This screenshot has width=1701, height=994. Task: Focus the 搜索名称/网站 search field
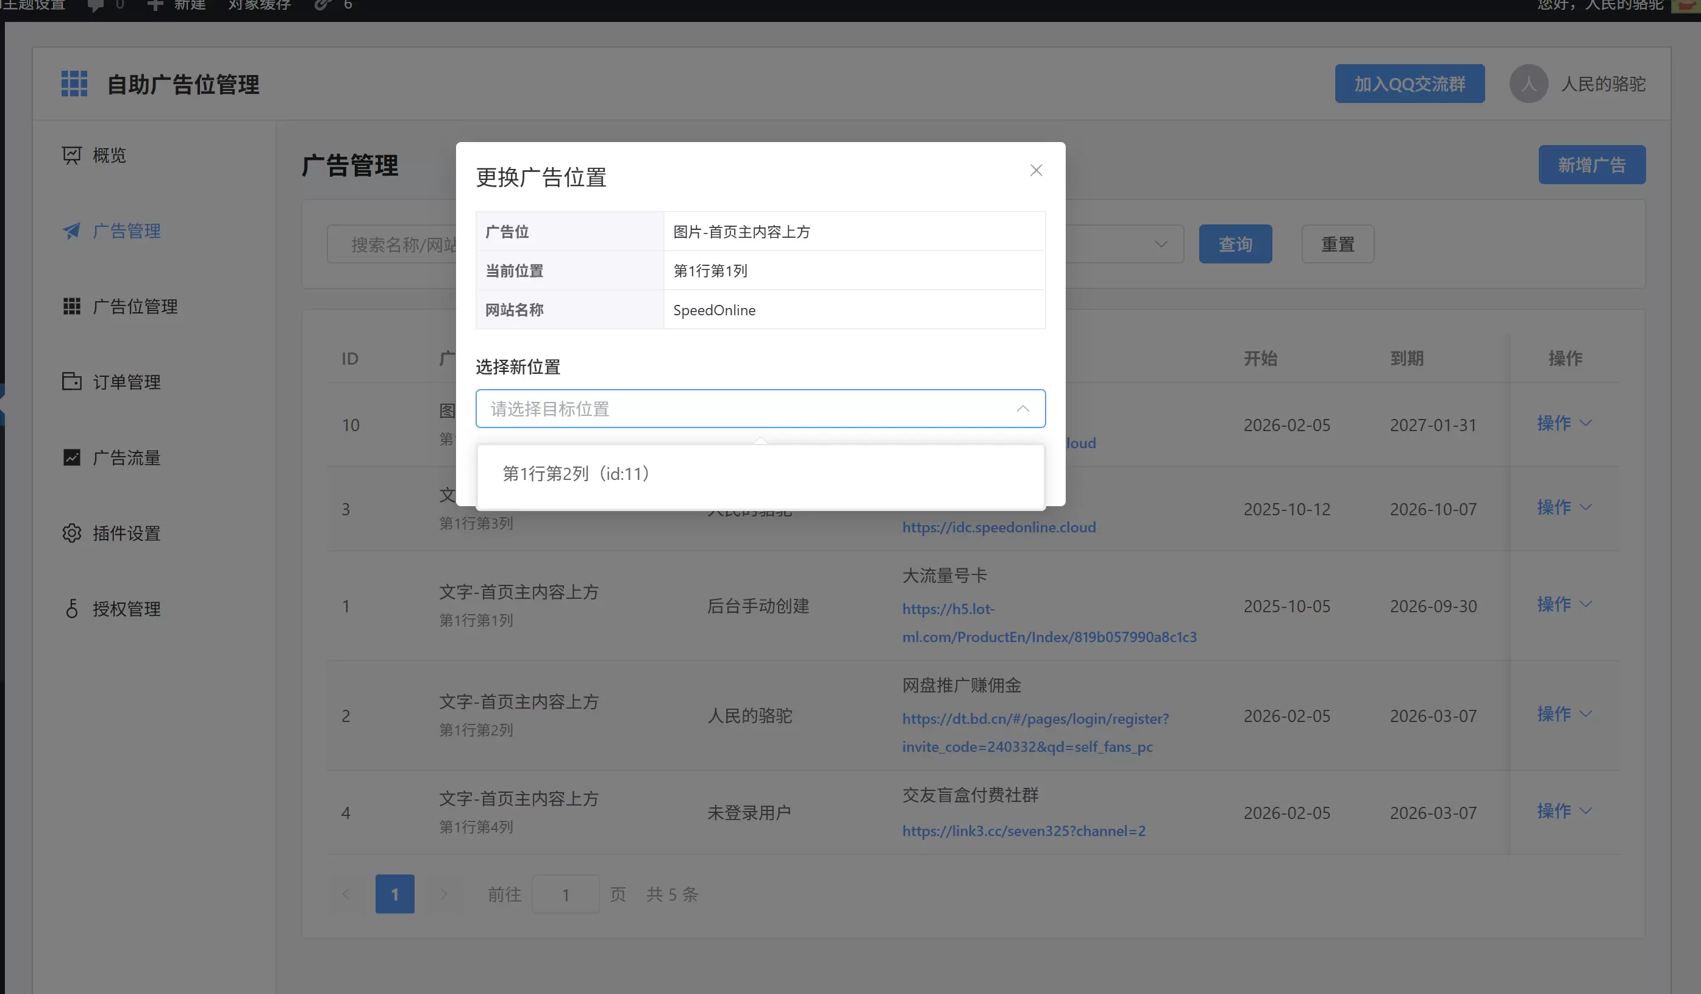[x=391, y=245]
